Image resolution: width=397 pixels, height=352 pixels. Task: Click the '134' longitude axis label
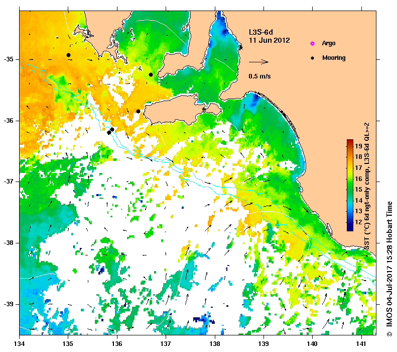click(x=20, y=344)
